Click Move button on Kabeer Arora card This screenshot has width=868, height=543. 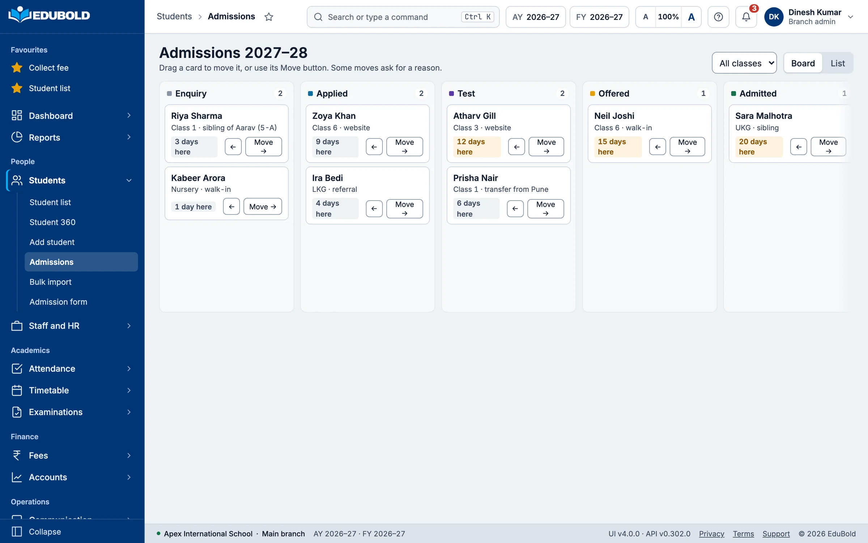click(263, 206)
